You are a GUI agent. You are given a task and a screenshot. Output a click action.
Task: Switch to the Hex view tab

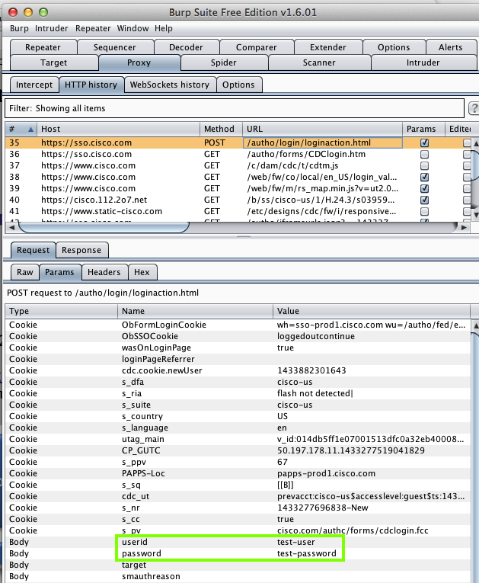click(142, 272)
